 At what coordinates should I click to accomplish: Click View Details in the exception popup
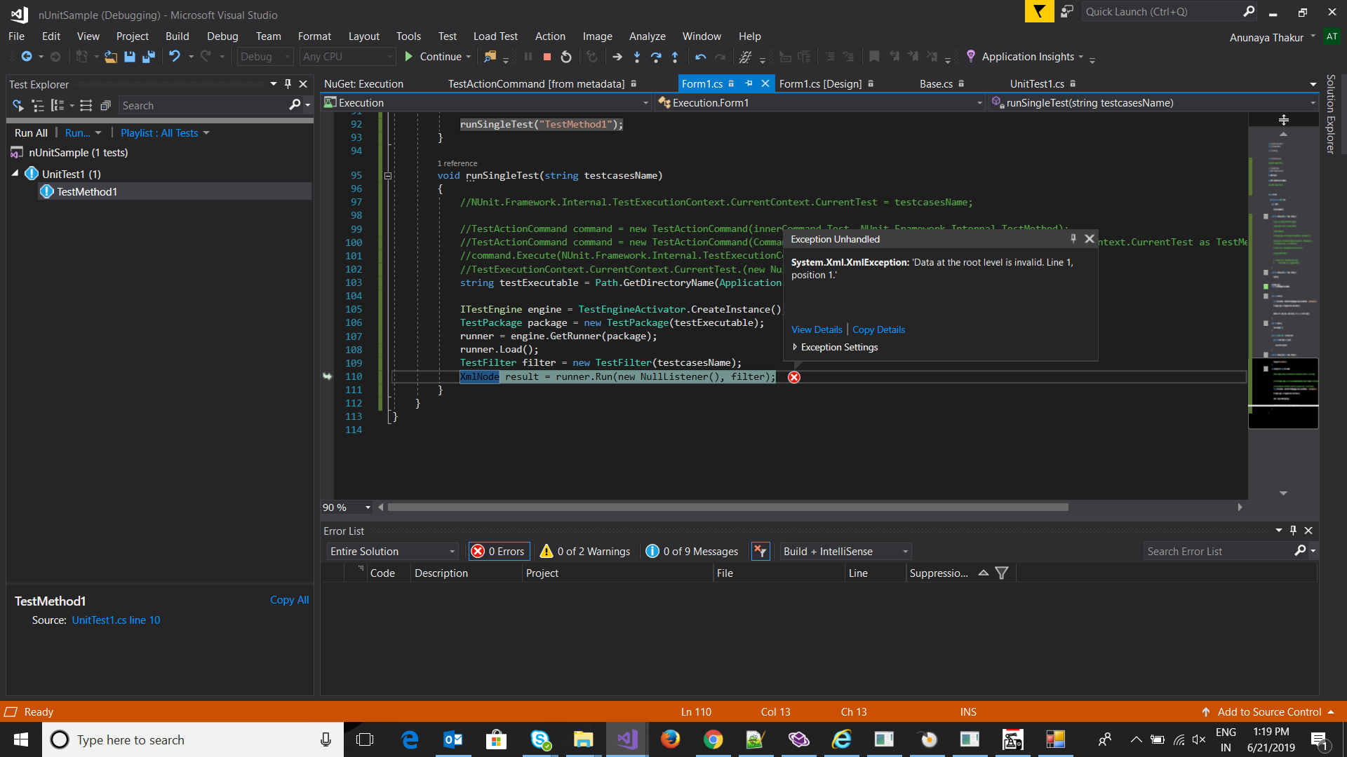tap(816, 329)
